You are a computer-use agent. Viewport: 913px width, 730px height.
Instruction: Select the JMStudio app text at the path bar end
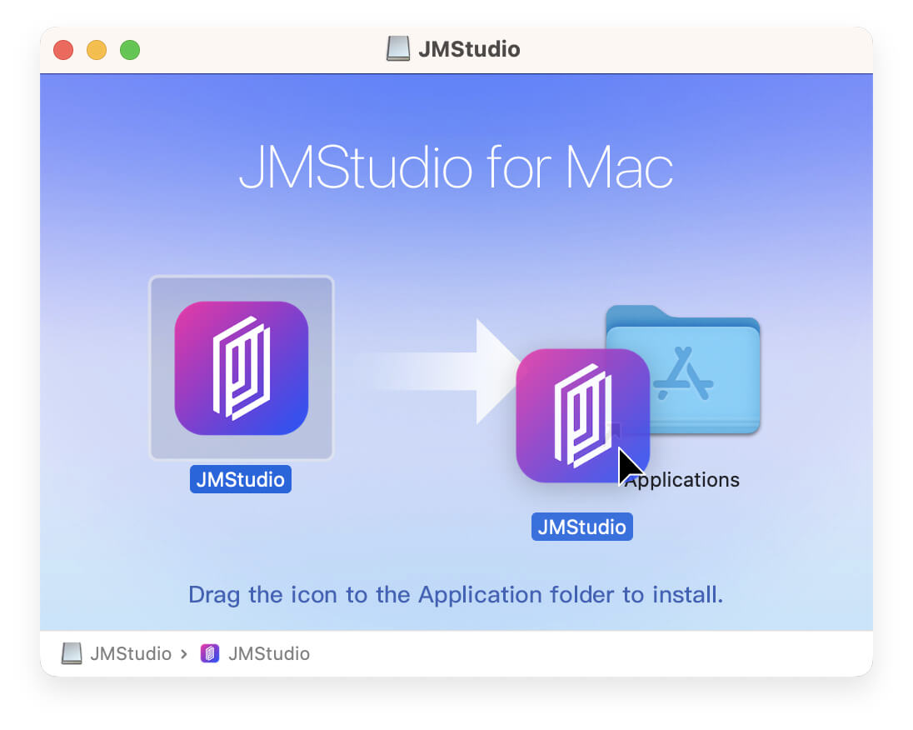point(268,654)
